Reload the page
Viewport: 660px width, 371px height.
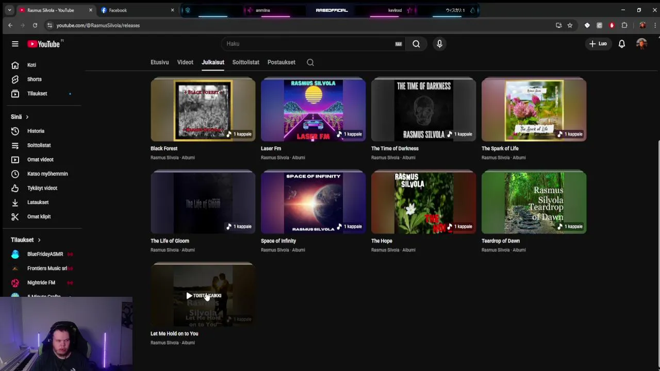pyautogui.click(x=35, y=25)
